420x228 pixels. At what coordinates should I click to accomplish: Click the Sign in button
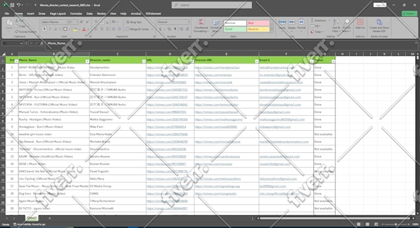[380, 5]
